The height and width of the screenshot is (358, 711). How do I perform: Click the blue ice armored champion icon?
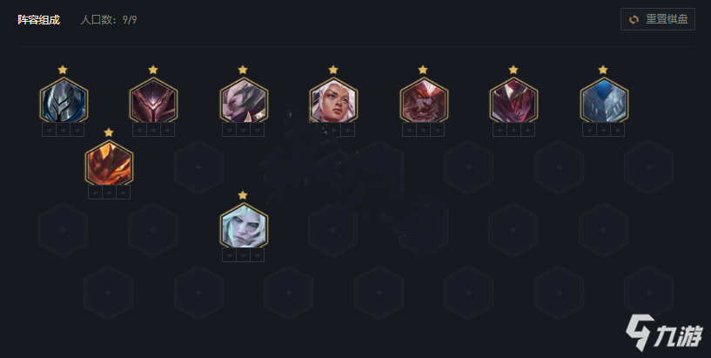click(604, 100)
